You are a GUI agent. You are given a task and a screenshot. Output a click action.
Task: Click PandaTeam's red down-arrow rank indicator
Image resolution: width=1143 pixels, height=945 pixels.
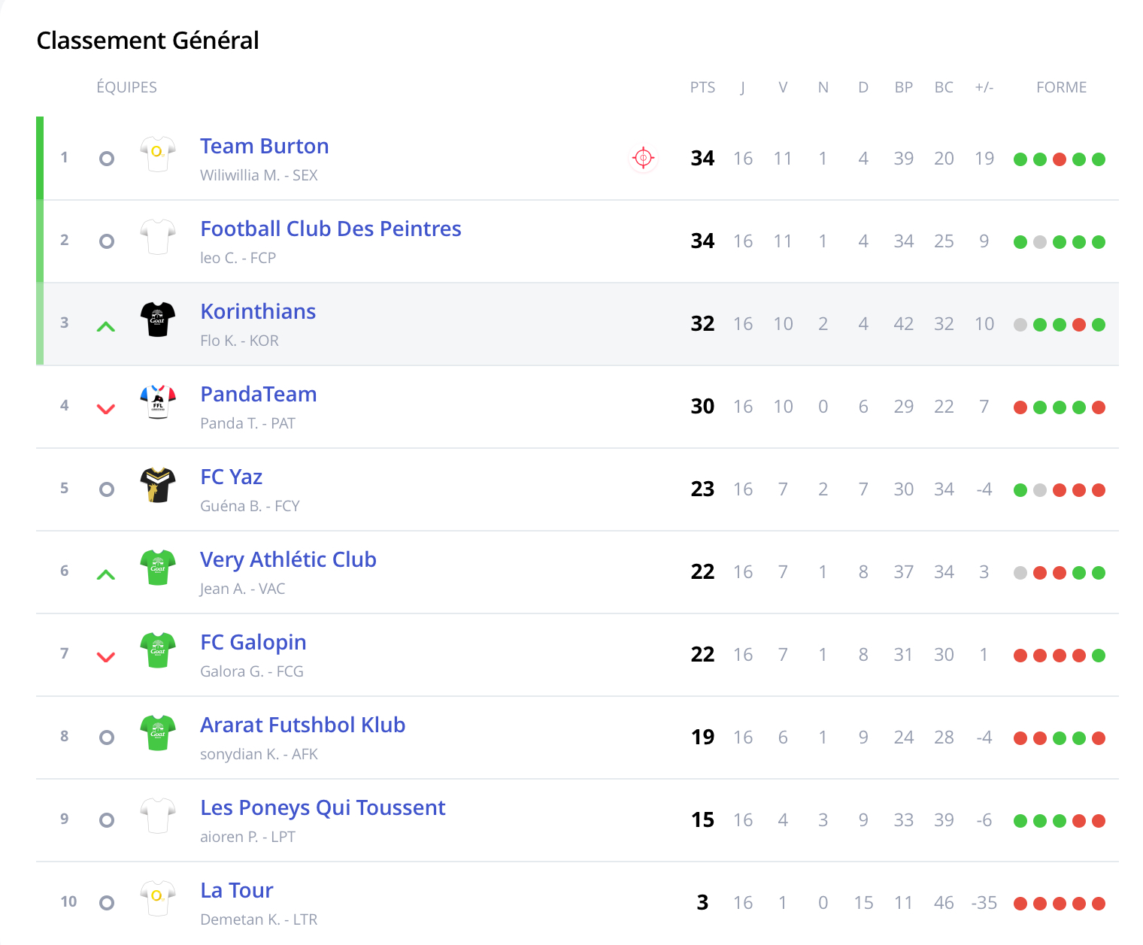106,409
